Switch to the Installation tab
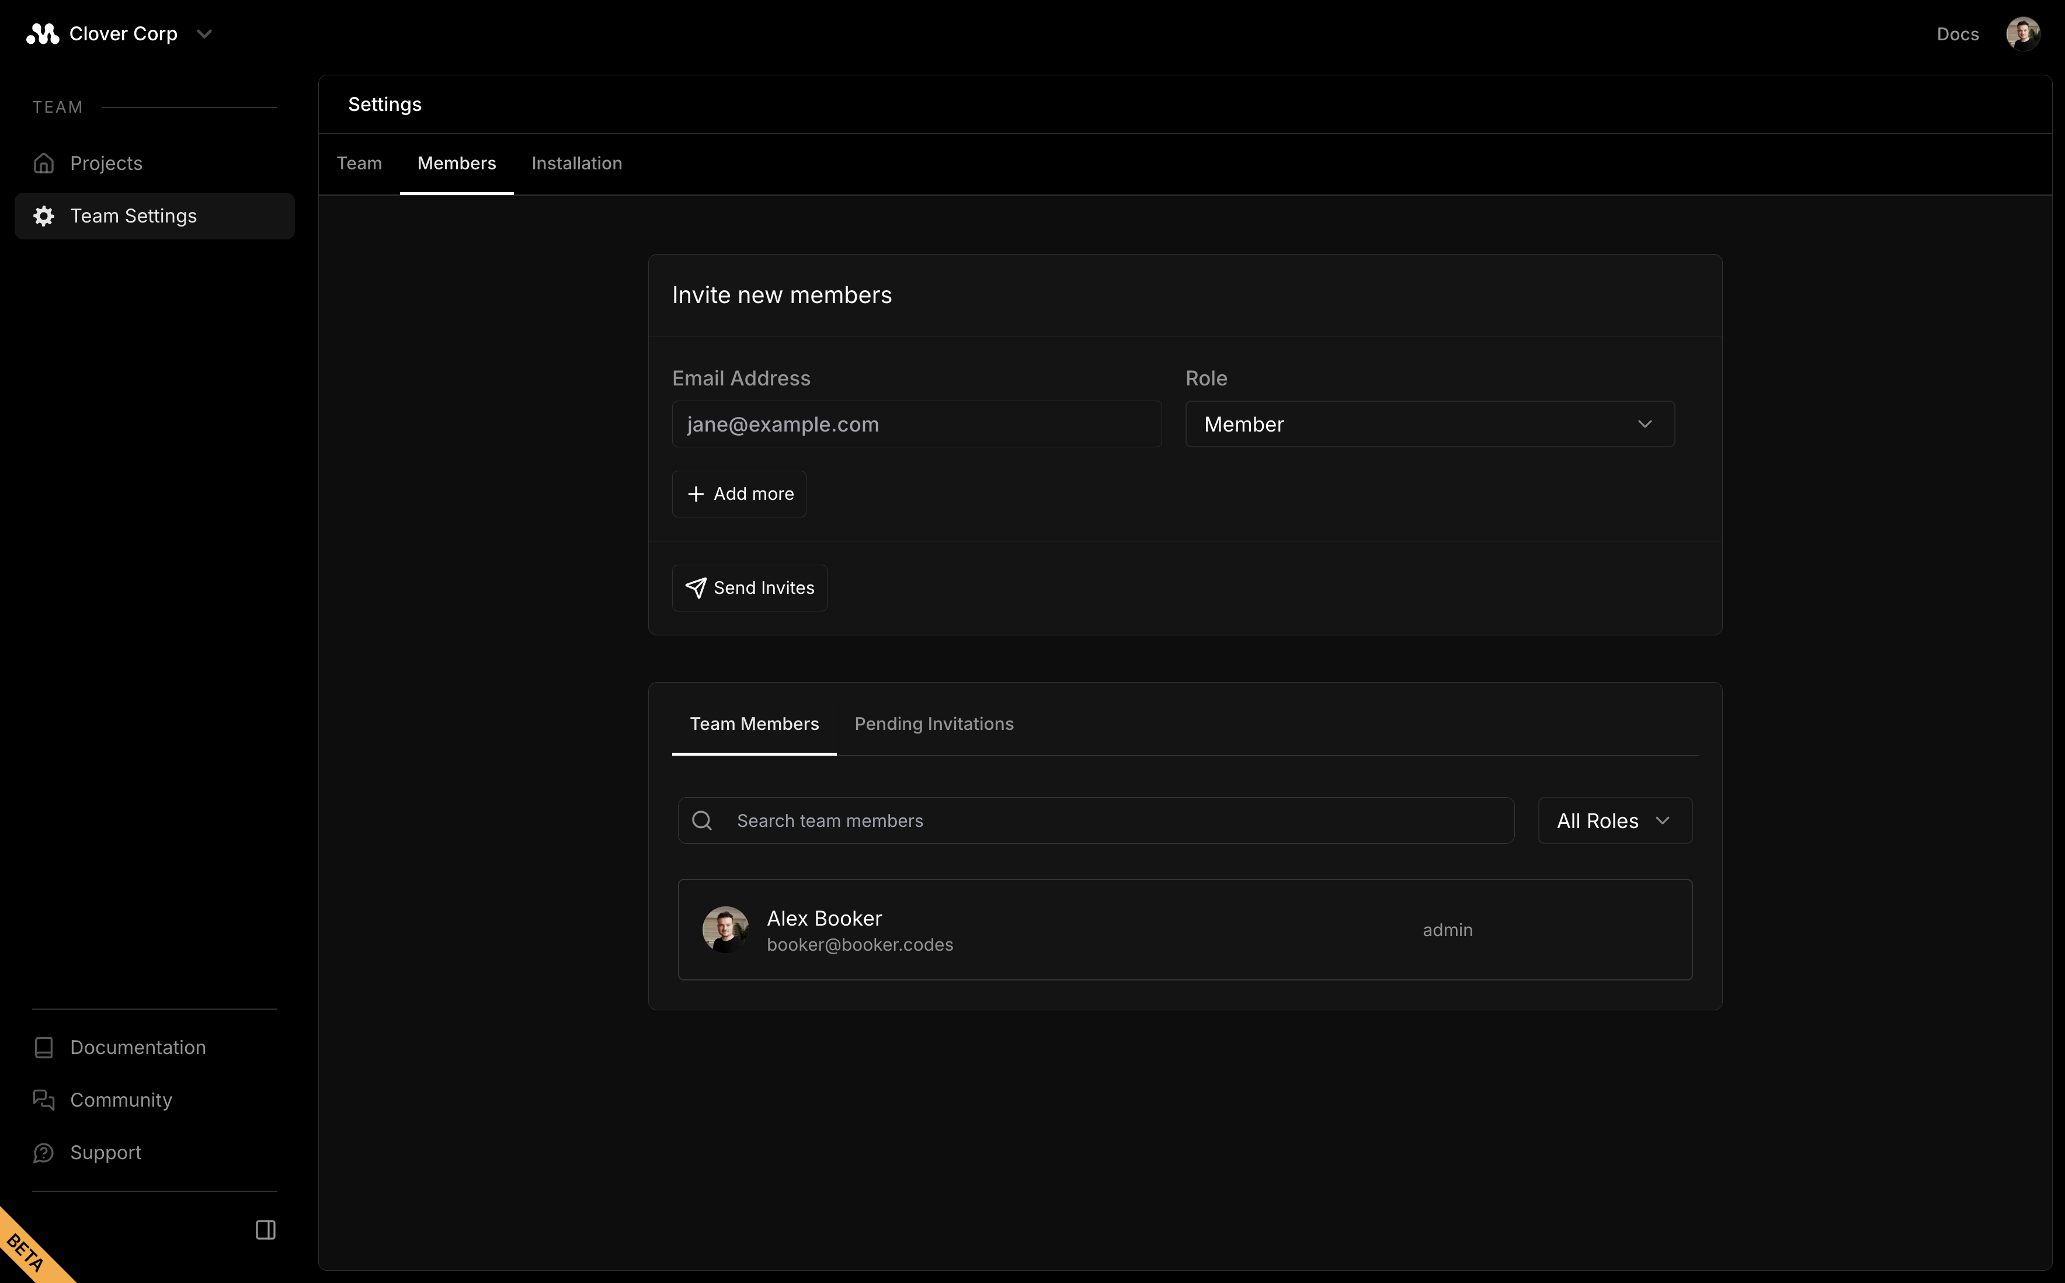The height and width of the screenshot is (1283, 2065). pyautogui.click(x=576, y=163)
